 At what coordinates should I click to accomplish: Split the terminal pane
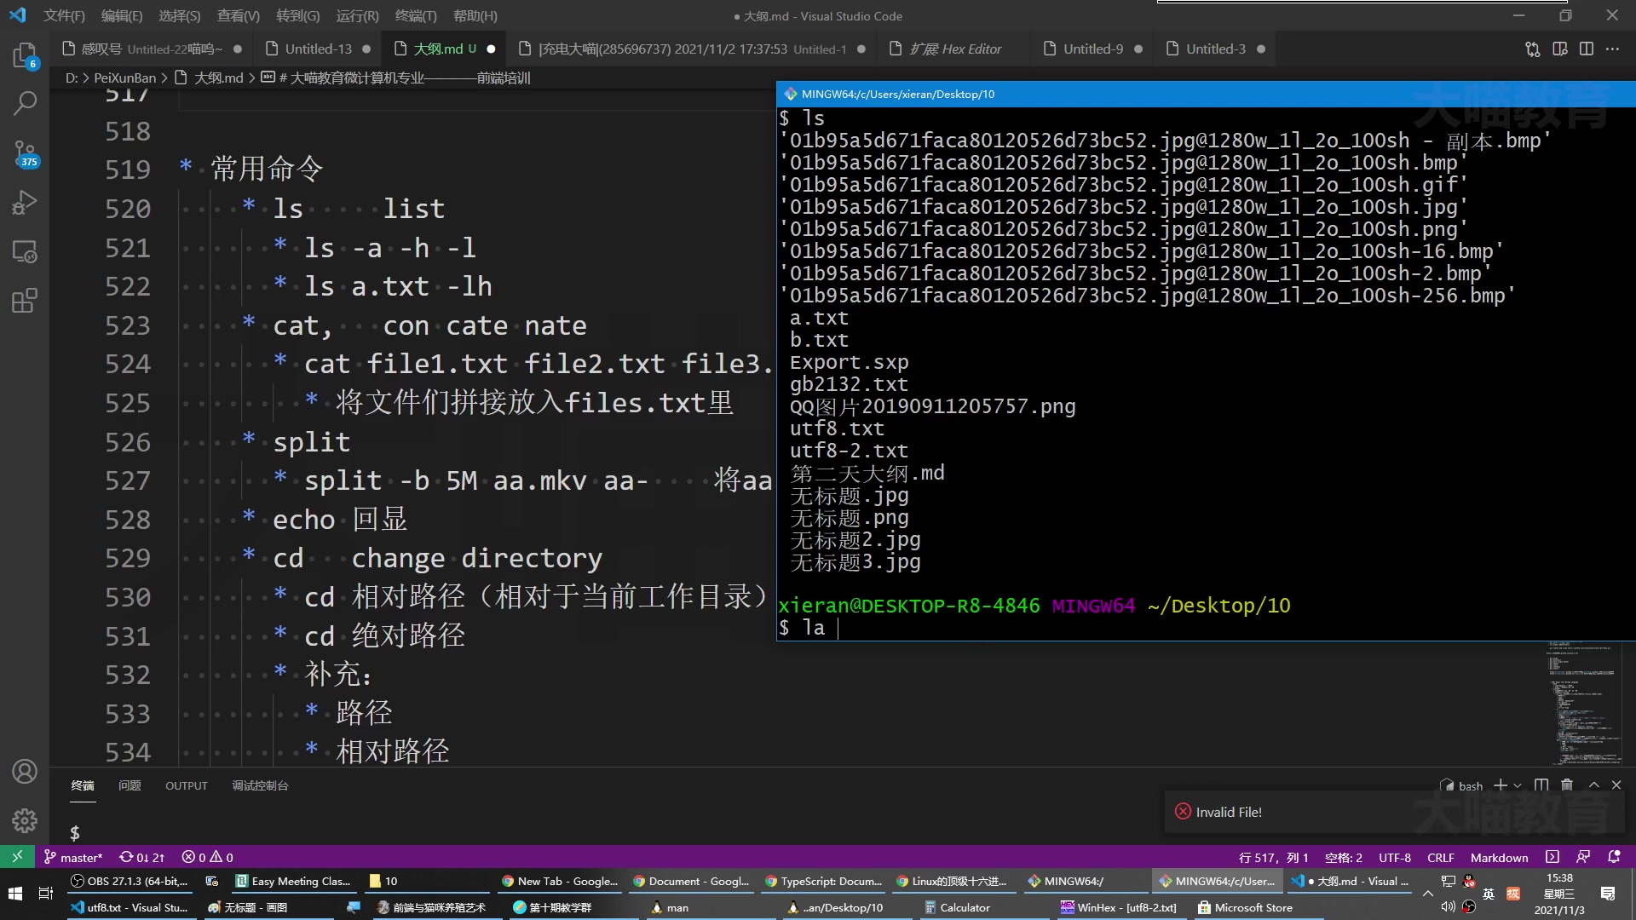pyautogui.click(x=1541, y=785)
